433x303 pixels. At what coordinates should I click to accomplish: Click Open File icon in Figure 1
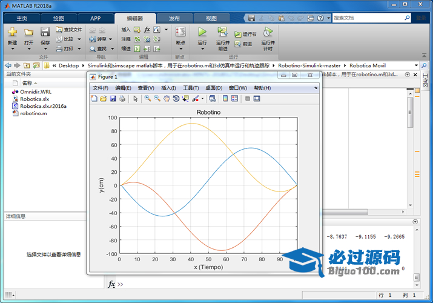(104, 99)
